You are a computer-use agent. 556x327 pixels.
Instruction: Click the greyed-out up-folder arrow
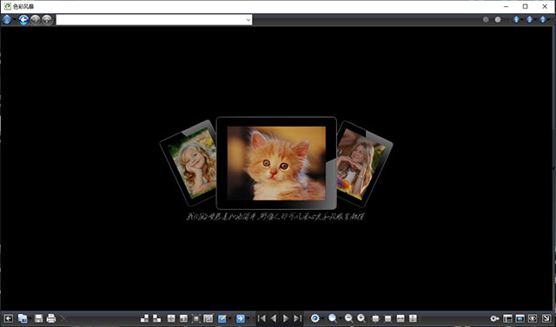point(47,20)
